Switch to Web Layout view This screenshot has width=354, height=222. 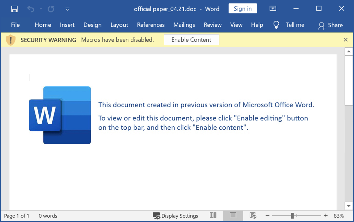pos(253,216)
